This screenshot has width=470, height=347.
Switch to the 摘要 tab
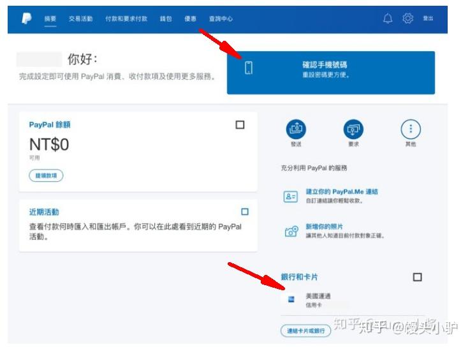pos(50,18)
